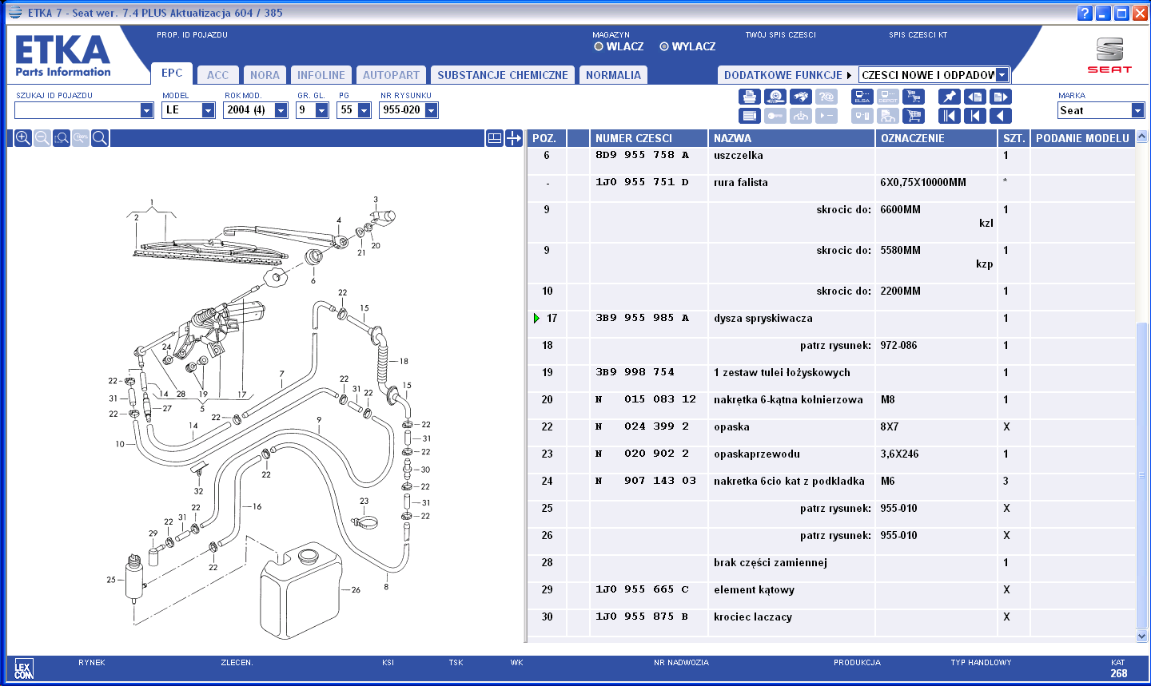Expand the DODATKOWE FUNKCJE menu
Screen dimensions: 1151x686
pyautogui.click(x=787, y=75)
